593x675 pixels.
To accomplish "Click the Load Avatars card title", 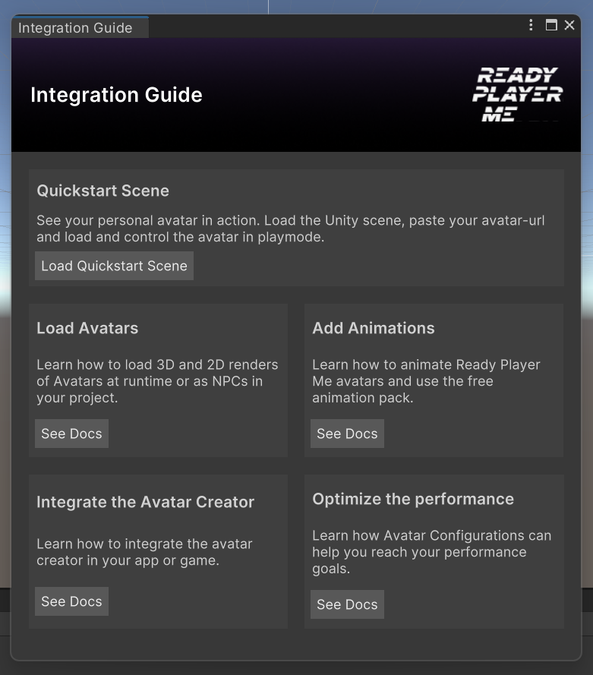I will point(87,328).
